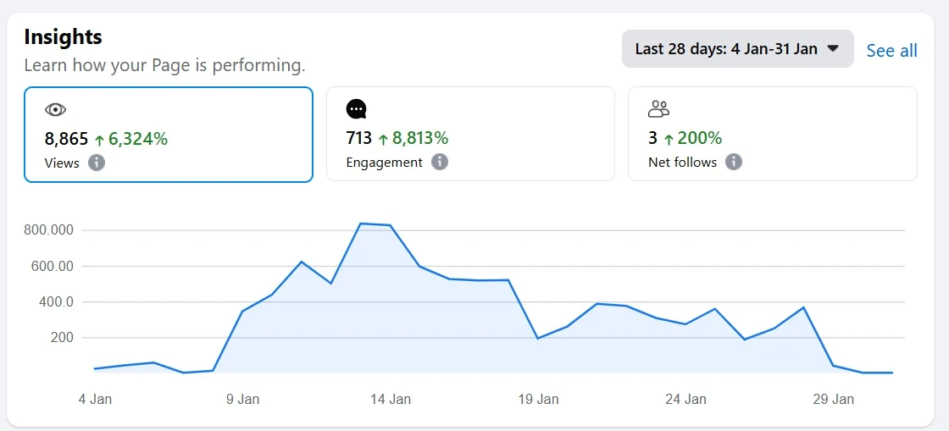This screenshot has height=431, width=949.
Task: Switch to the Engagement metric tab
Action: (x=470, y=134)
